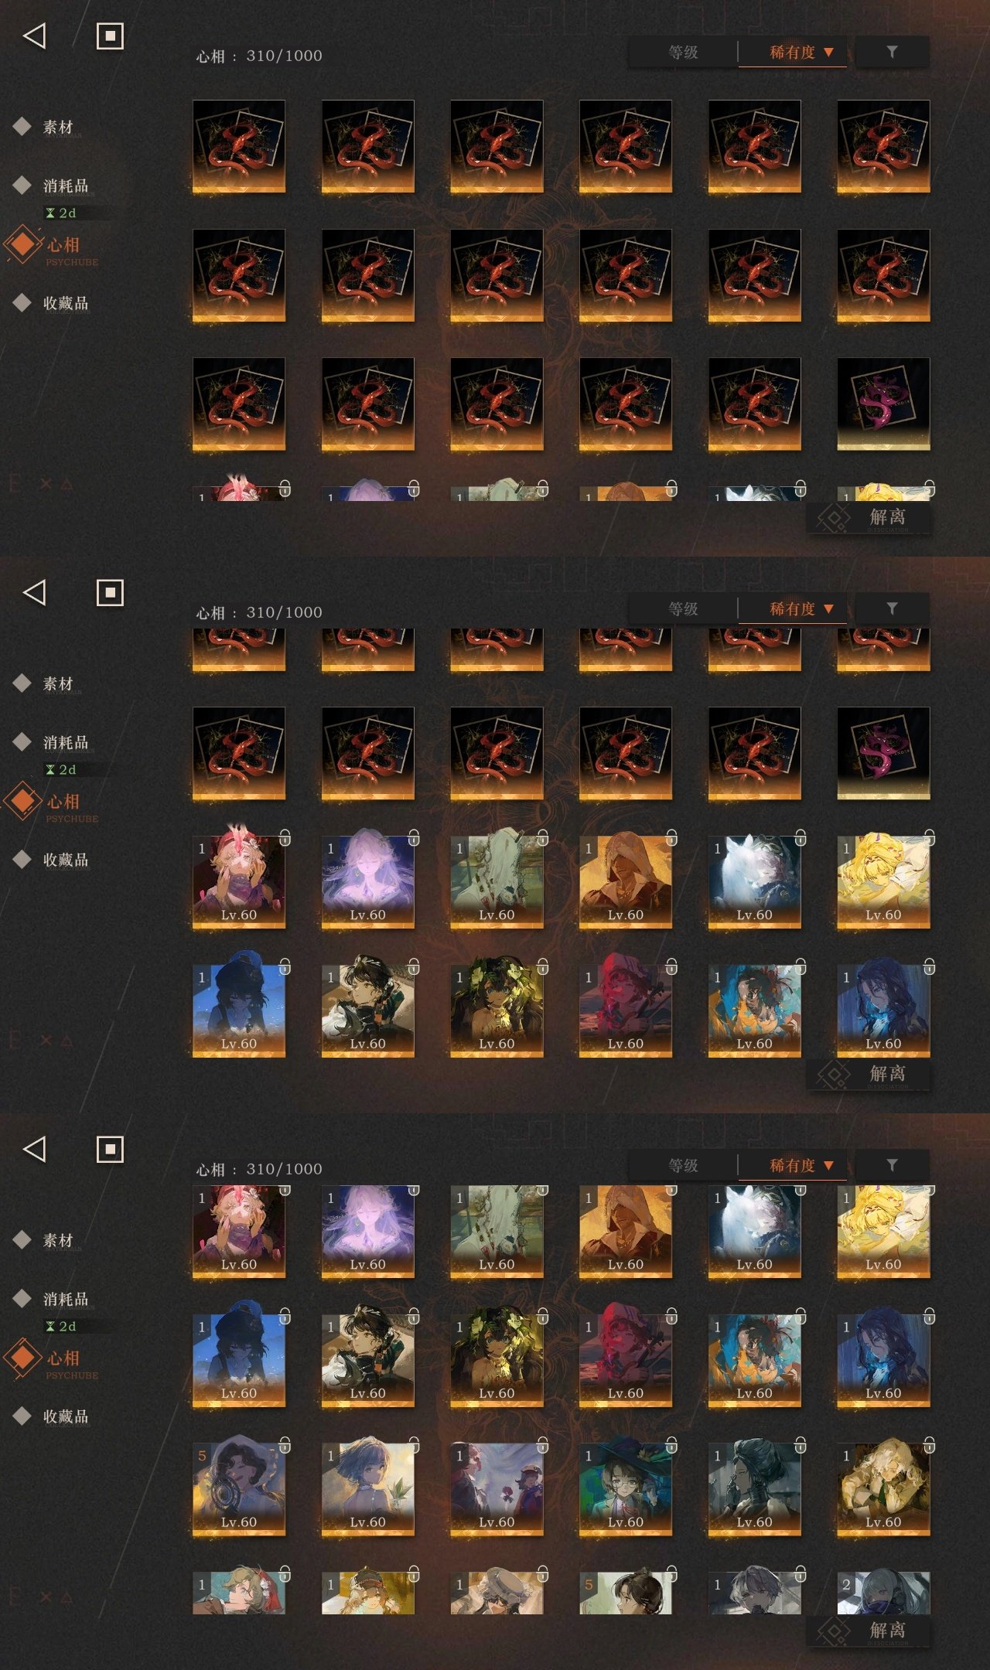Select the psychube of a blue-haired girl with a plant
Screen dimensions: 990x1670
point(367,1489)
